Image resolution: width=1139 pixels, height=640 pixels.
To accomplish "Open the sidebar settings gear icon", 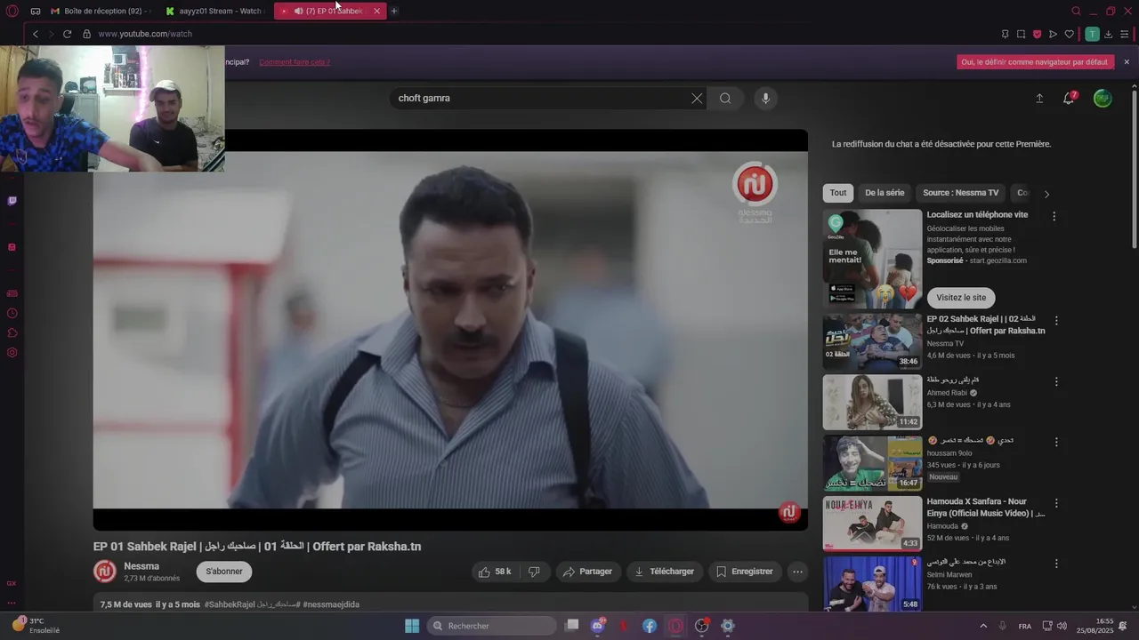I will click(12, 352).
